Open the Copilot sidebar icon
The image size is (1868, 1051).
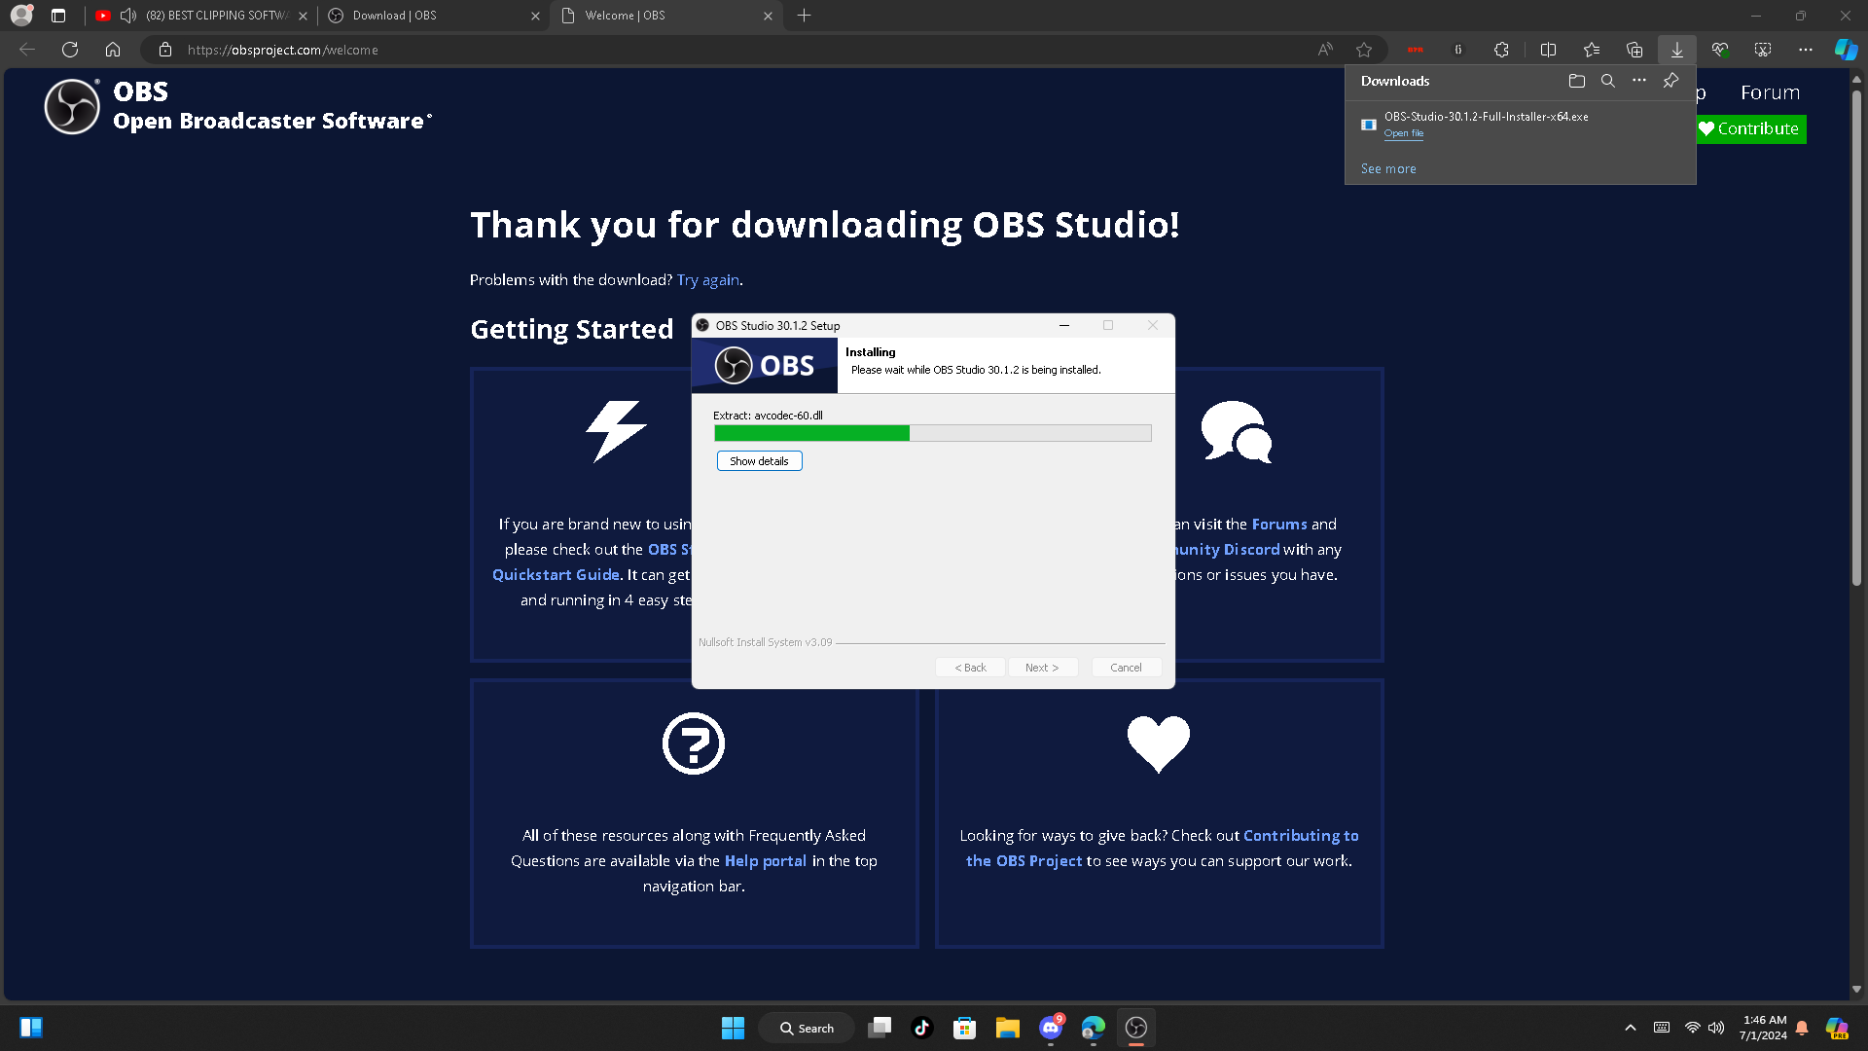coord(1846,50)
